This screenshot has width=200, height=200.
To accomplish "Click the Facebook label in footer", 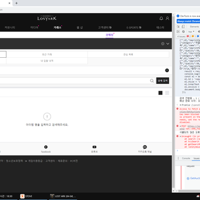I will (x=46, y=152).
